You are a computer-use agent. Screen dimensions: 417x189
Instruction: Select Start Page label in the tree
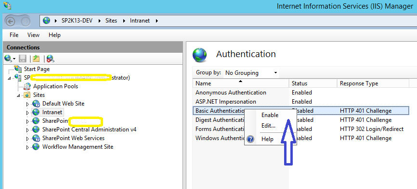[x=37, y=69]
